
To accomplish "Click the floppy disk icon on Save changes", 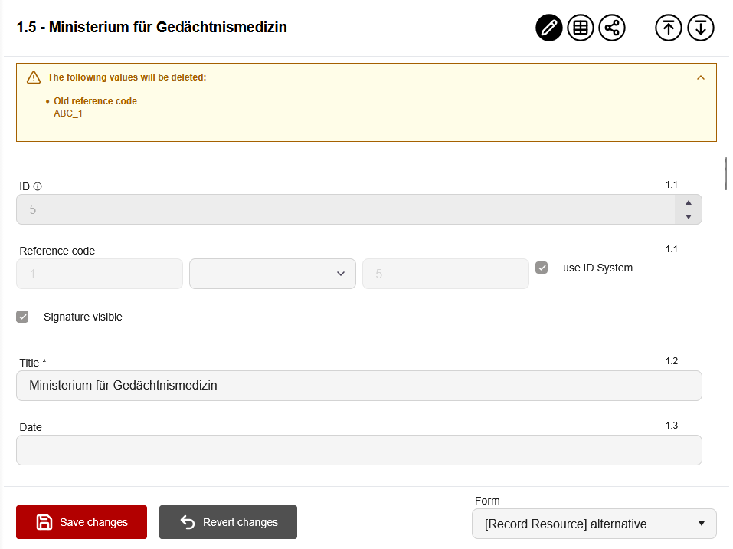I will tap(44, 522).
